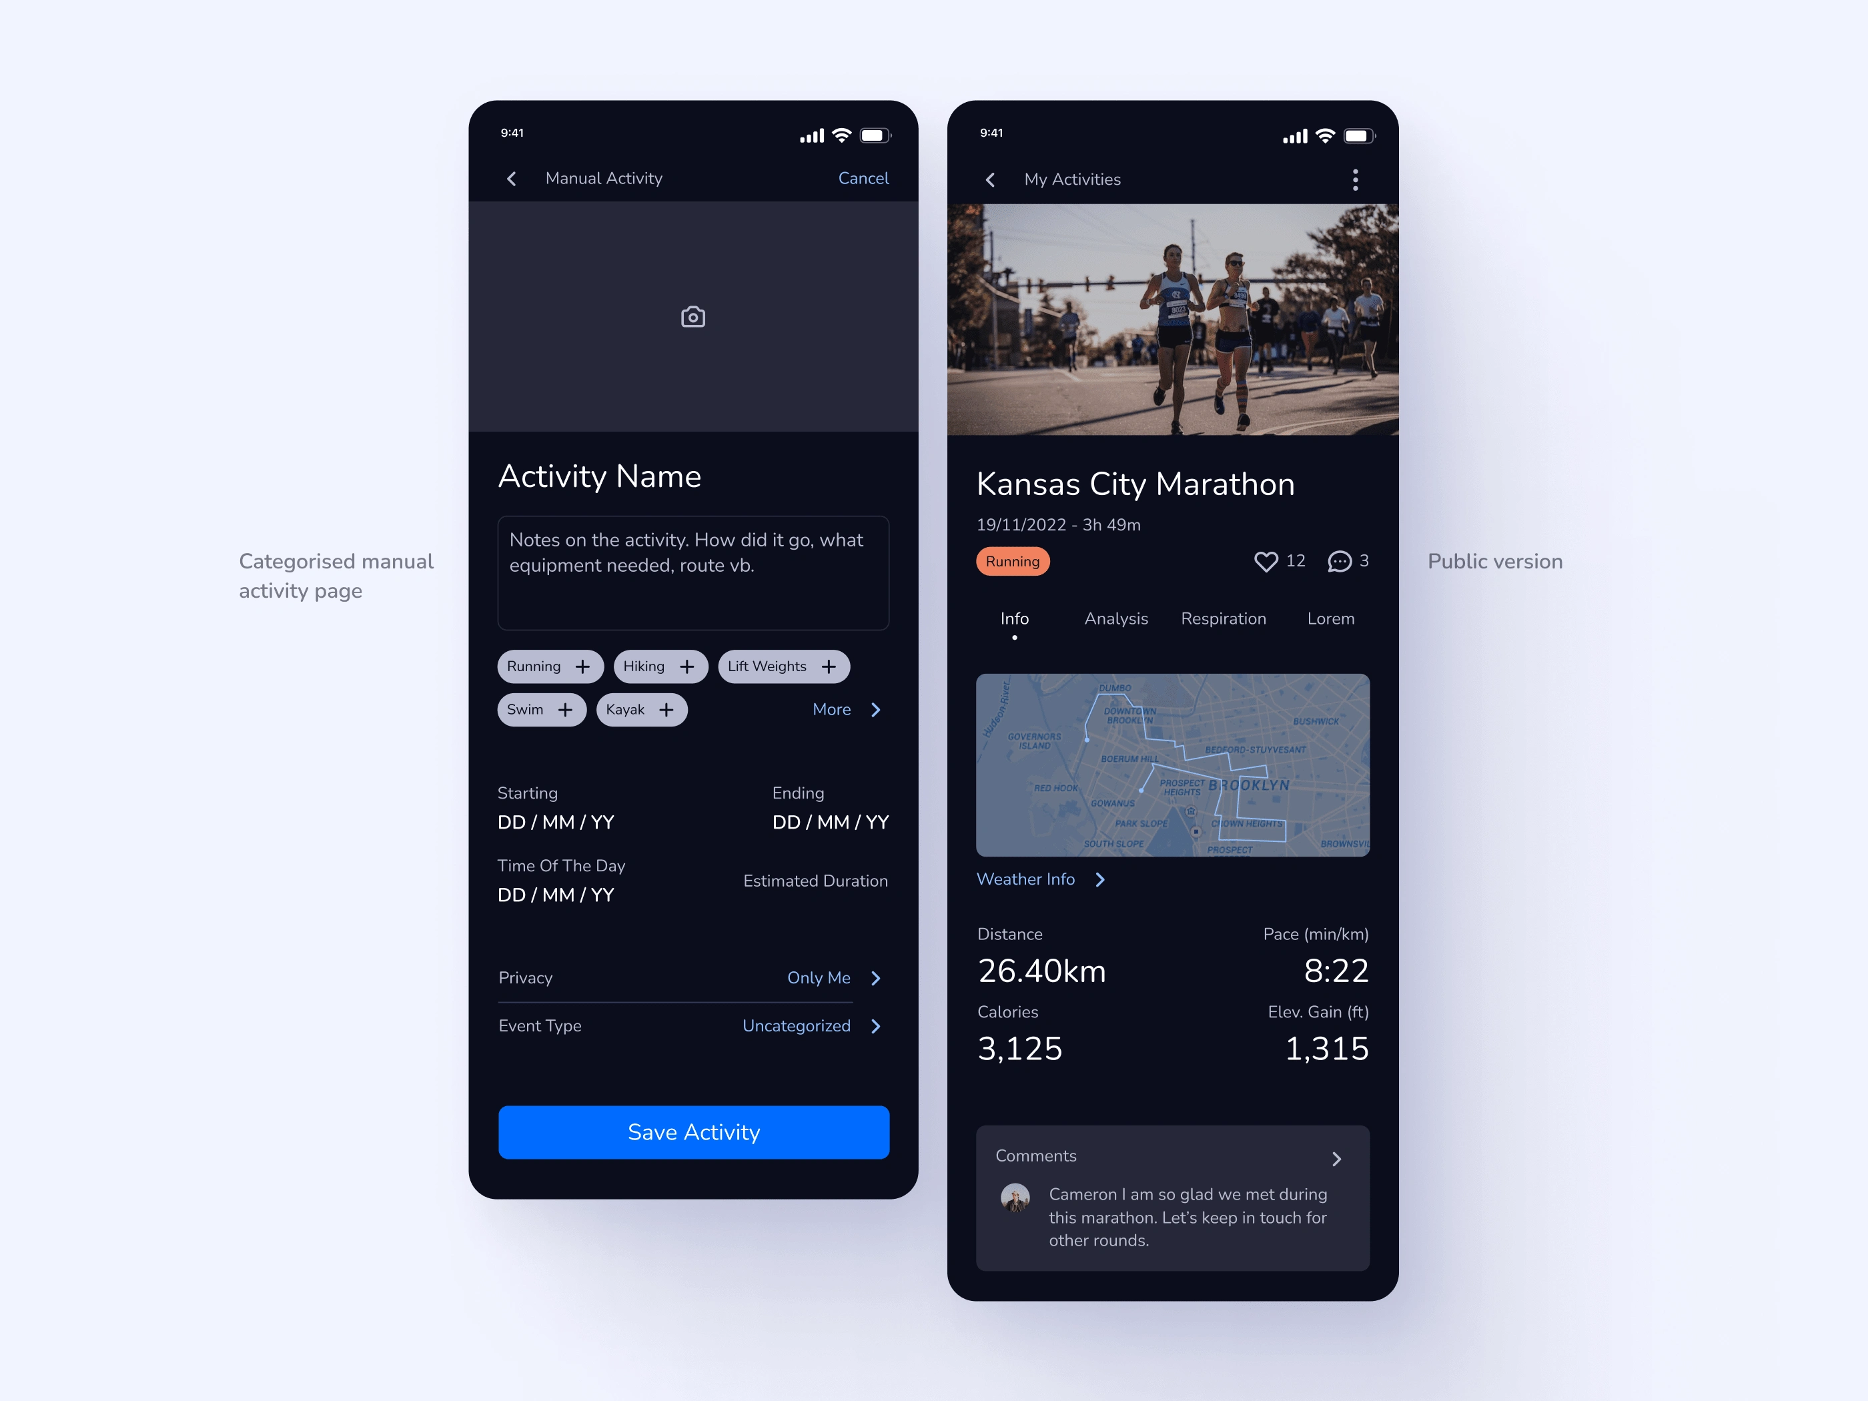The height and width of the screenshot is (1401, 1868).
Task: Tap the back arrow on Manual Activity
Action: tap(512, 178)
